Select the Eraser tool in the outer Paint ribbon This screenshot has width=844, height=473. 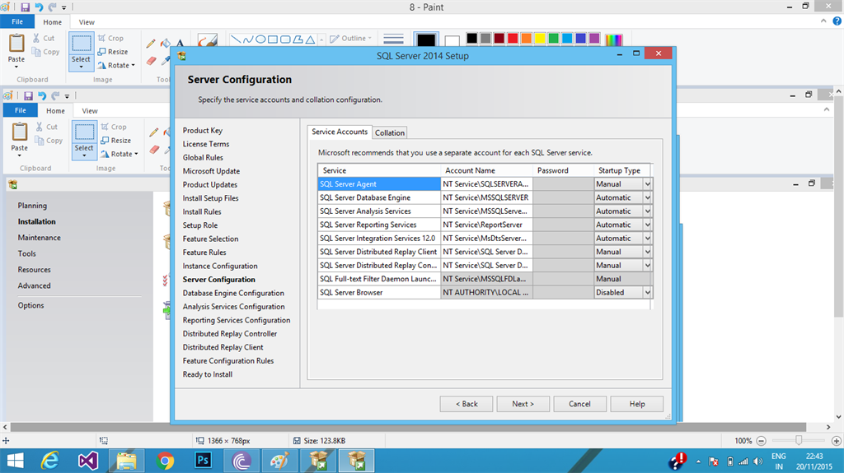pyautogui.click(x=152, y=61)
